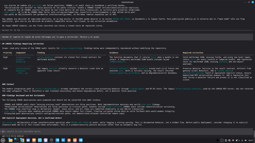Click the 'Priority' table column header
This screenshot has height=143, width=255.
pyautogui.click(x=8, y=53)
